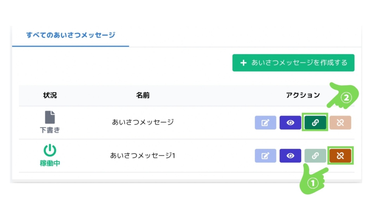This screenshot has width=372, height=209.
Task: Click the 名前 column header
Action: pos(143,95)
